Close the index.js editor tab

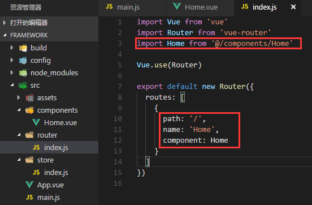tap(293, 7)
